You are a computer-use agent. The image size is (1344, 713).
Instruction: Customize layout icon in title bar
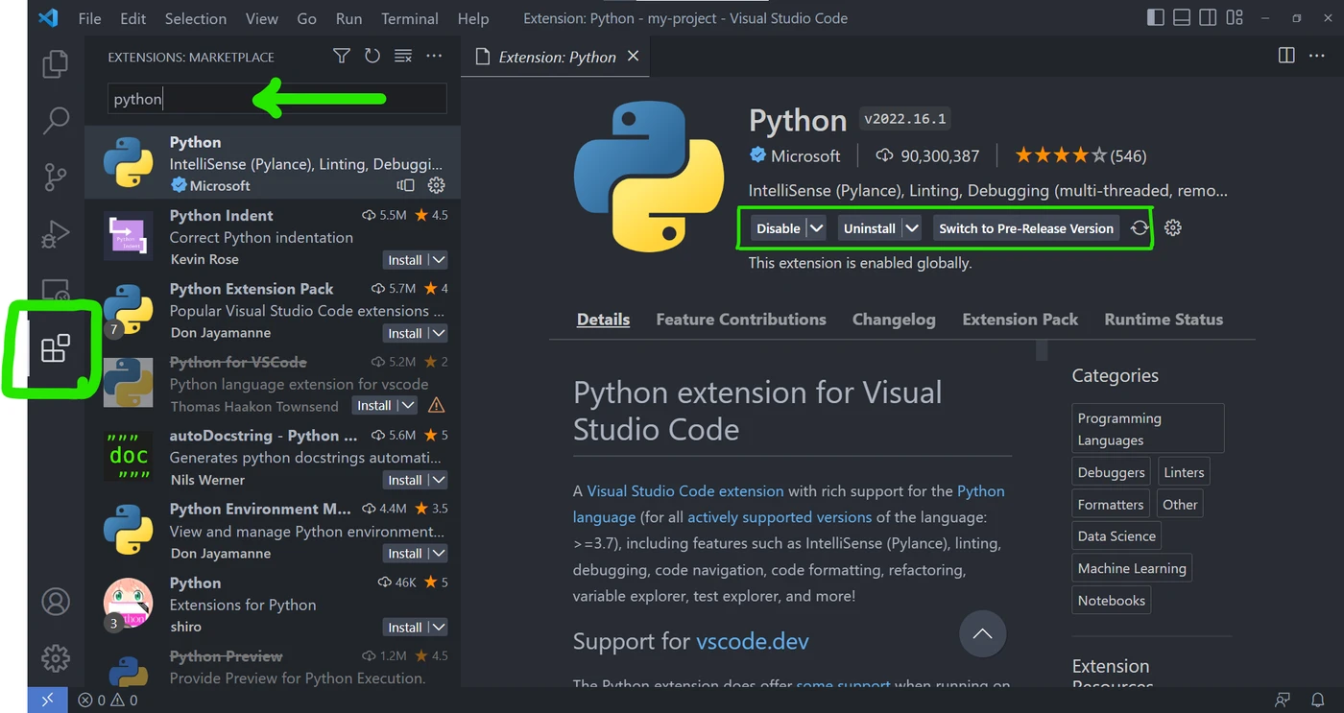tap(1235, 18)
